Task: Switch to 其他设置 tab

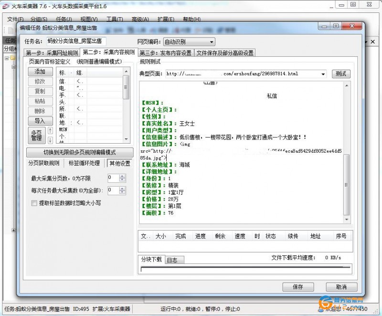Action: tap(120, 163)
